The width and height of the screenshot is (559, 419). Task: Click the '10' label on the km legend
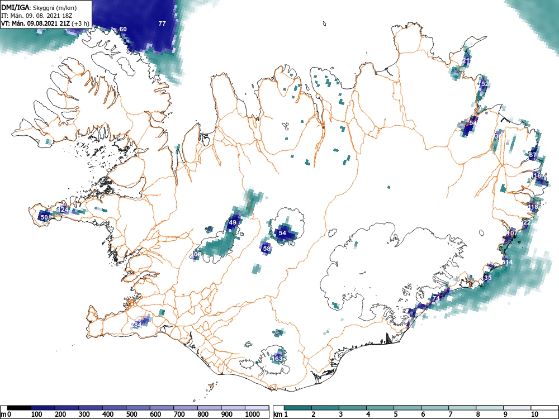point(534,415)
